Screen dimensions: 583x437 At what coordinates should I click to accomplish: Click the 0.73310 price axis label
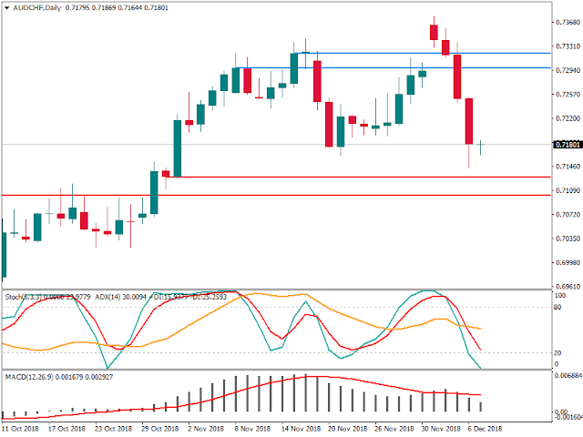click(x=568, y=46)
